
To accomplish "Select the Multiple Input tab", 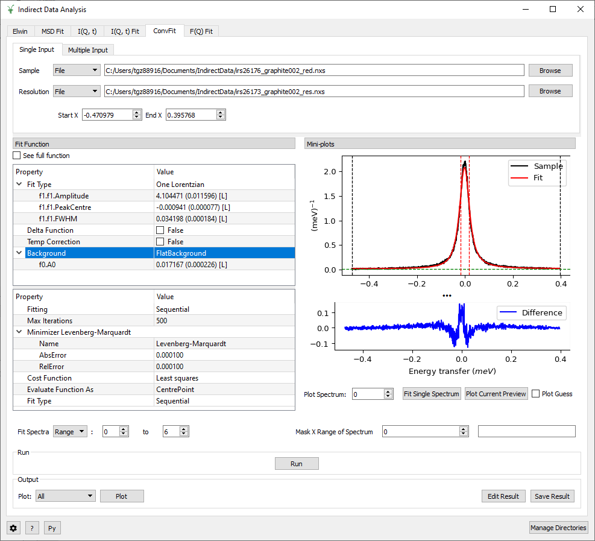I will [x=88, y=50].
